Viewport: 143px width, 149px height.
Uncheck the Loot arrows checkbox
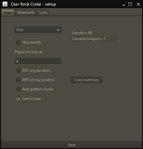[18, 99]
